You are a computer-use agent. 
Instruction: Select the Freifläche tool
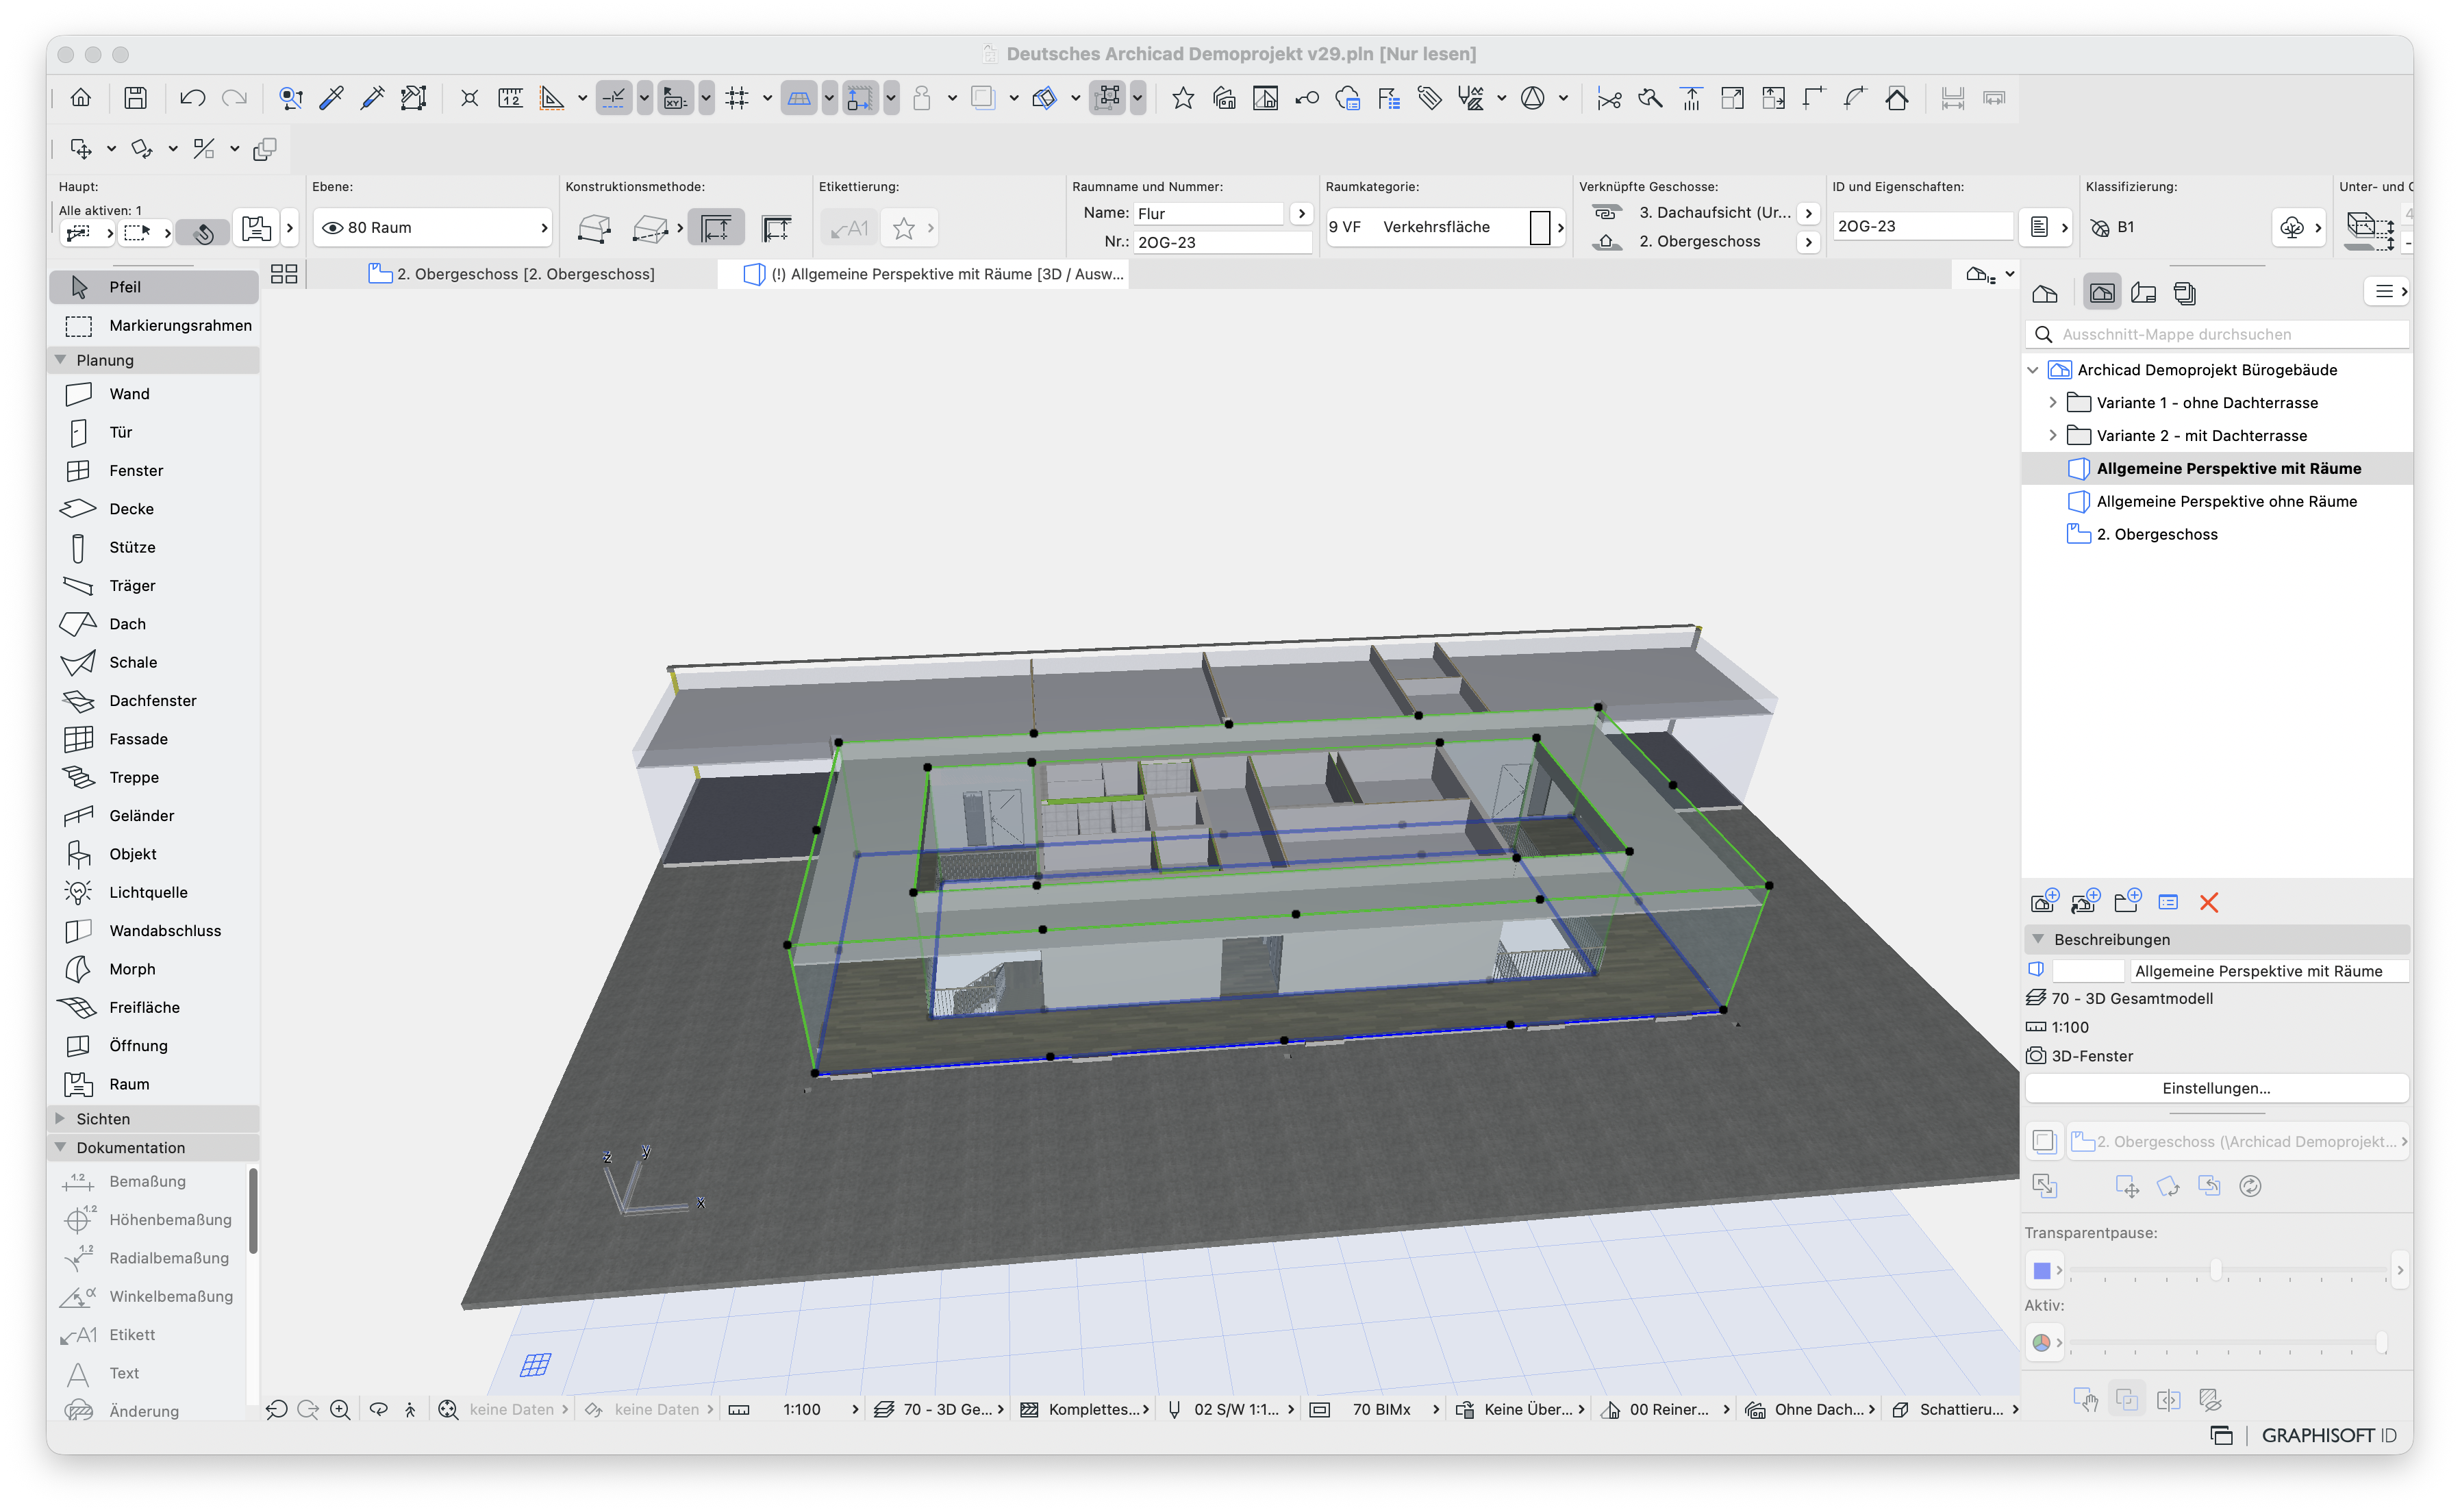tap(154, 1007)
